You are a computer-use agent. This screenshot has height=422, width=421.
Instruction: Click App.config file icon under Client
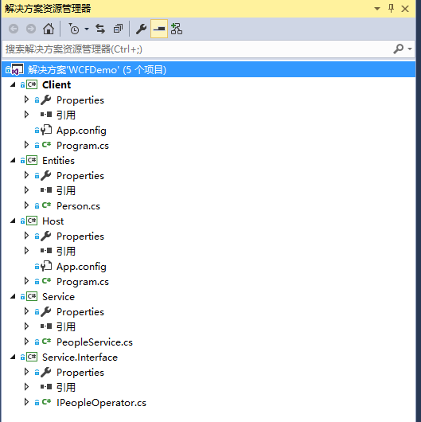pos(46,130)
